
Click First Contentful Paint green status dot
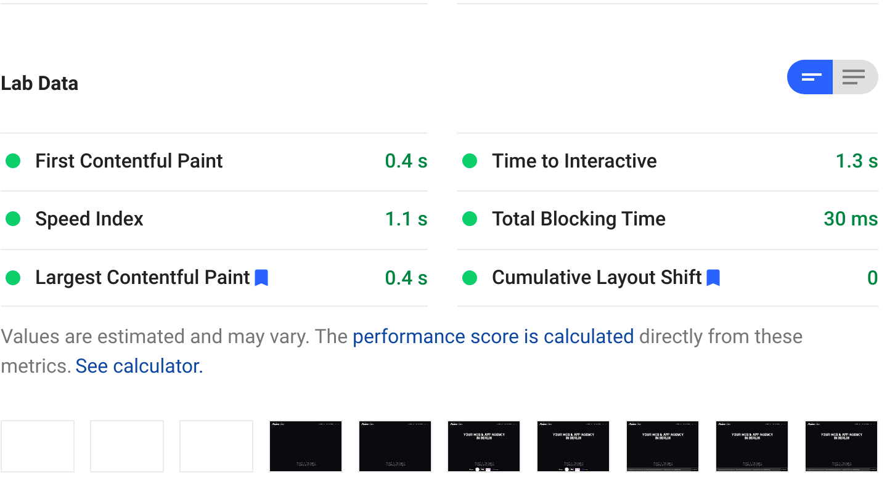coord(13,161)
